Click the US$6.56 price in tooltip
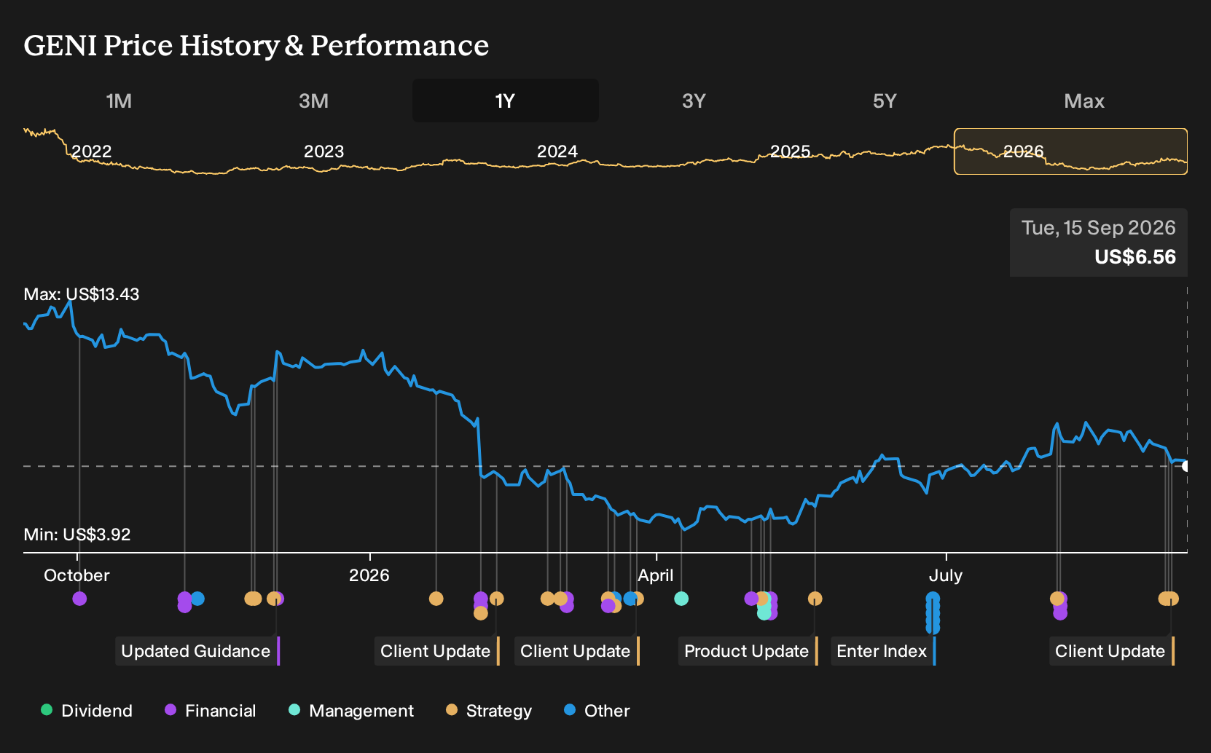 [x=1135, y=257]
